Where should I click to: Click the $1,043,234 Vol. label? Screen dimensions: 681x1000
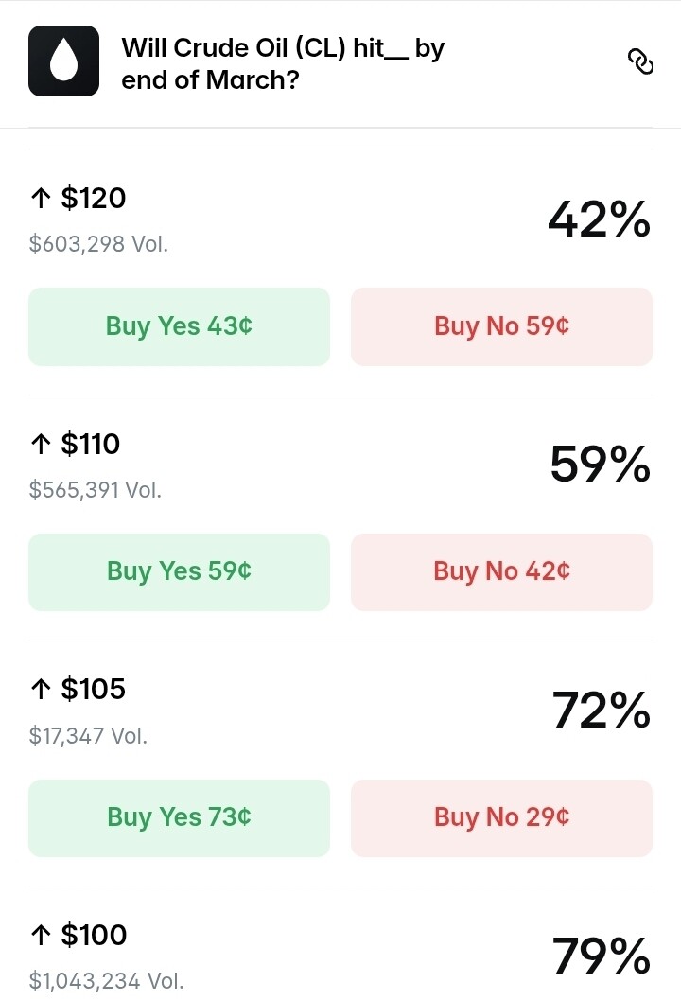coord(107,980)
